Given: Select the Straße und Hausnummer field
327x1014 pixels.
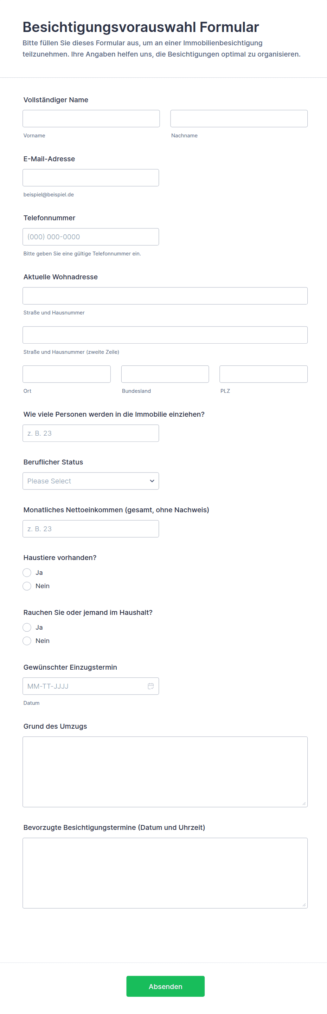Looking at the screenshot, I should coord(165,295).
